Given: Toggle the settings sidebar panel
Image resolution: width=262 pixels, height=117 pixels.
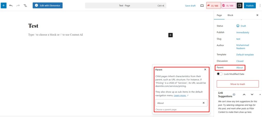Looking at the screenshot, I should (x=239, y=6).
